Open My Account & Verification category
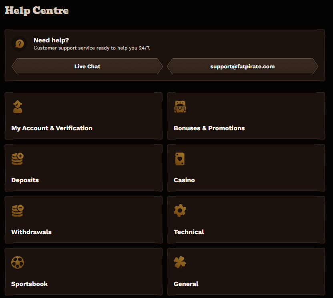333x298 pixels. pyautogui.click(x=84, y=116)
